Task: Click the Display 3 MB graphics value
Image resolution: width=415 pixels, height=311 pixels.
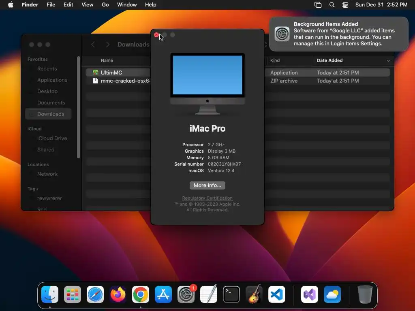Action: pyautogui.click(x=222, y=151)
